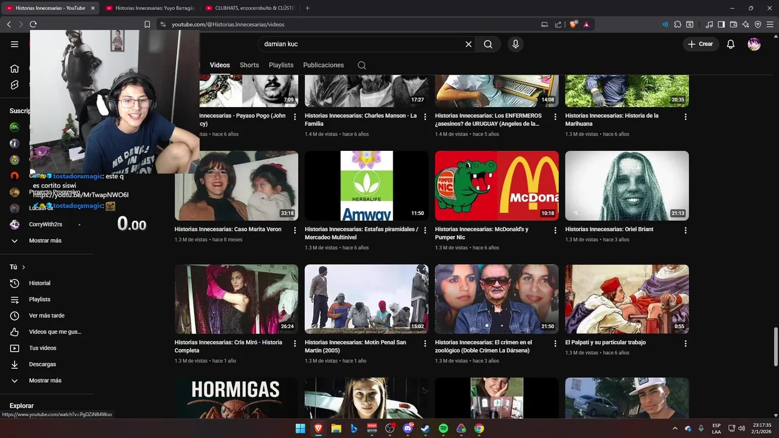
Task: Open Brave music playlist icon
Action: click(709, 24)
